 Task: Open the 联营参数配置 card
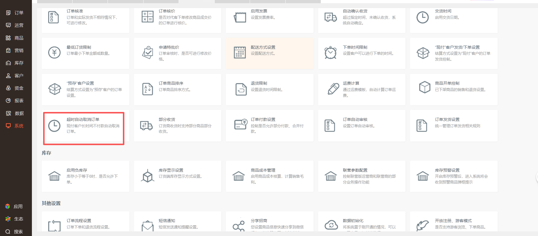pos(362,176)
